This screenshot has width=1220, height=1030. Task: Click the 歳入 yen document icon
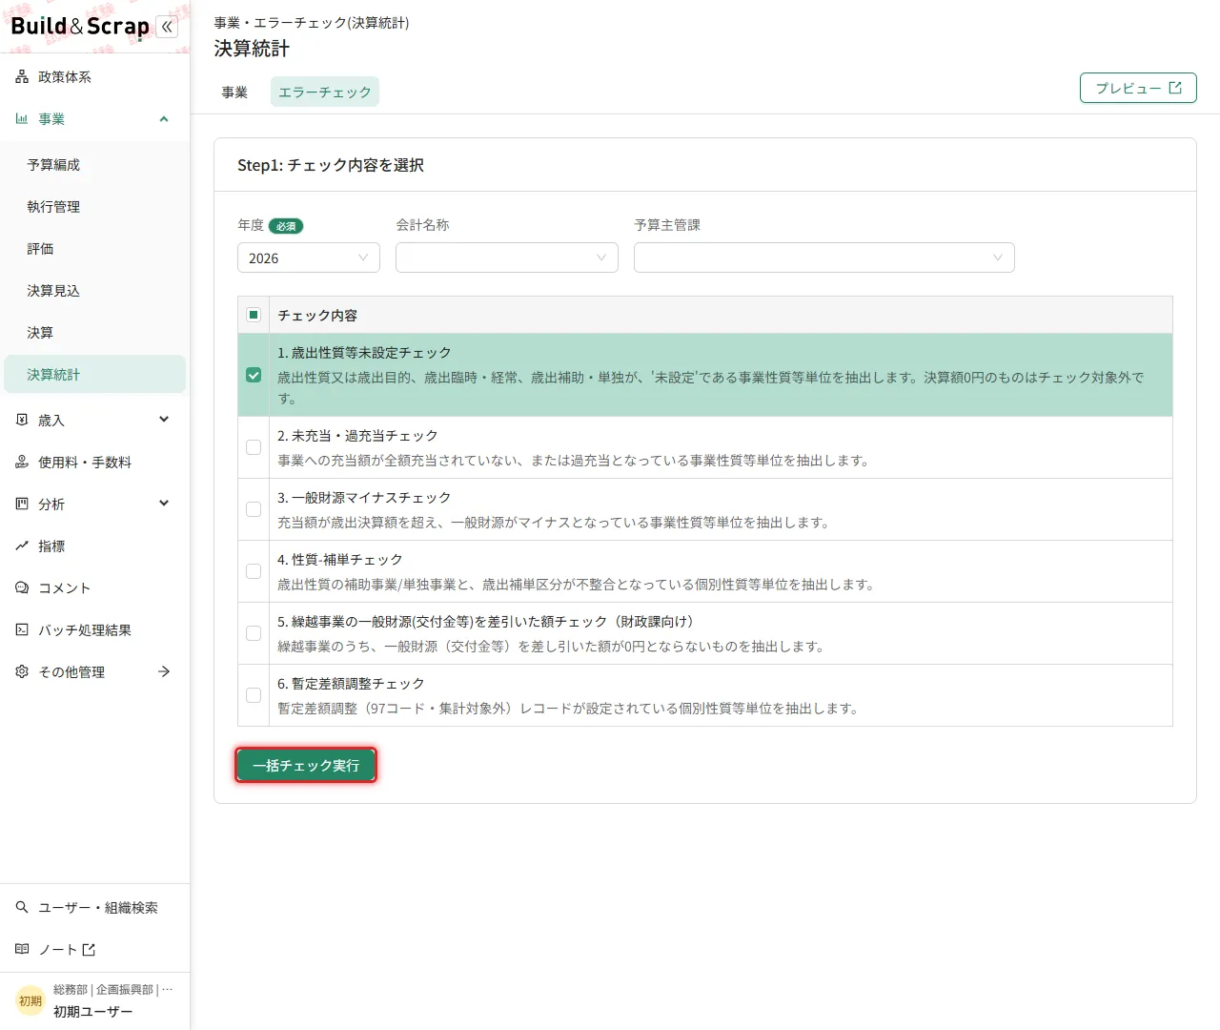22,420
